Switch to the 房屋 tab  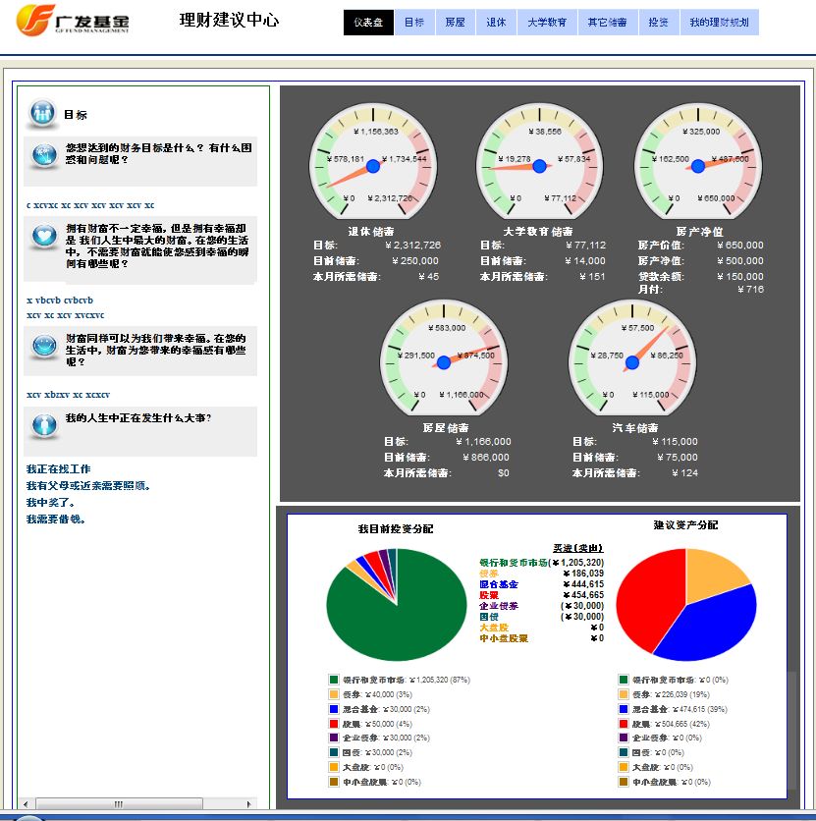pos(455,22)
